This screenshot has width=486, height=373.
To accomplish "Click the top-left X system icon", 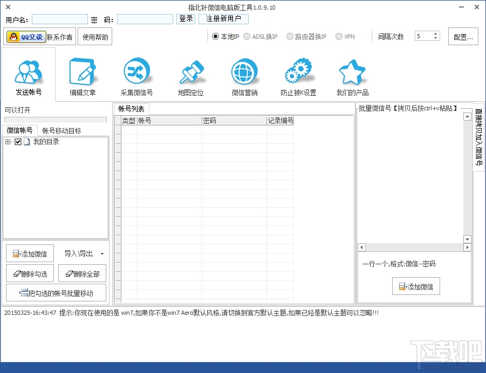I will tap(8, 7).
